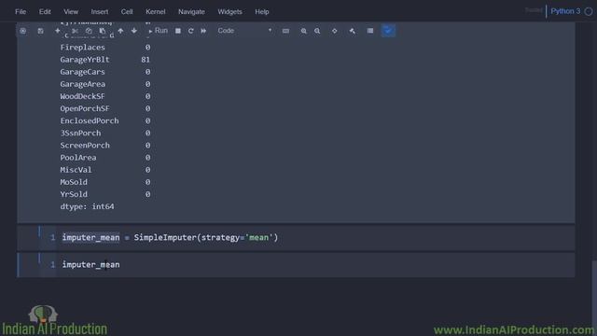Open the Help menu
The image size is (597, 336).
tap(262, 12)
